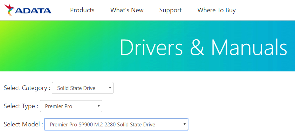Click the ADATA hummingbird logo
295x139 pixels.
point(28,10)
